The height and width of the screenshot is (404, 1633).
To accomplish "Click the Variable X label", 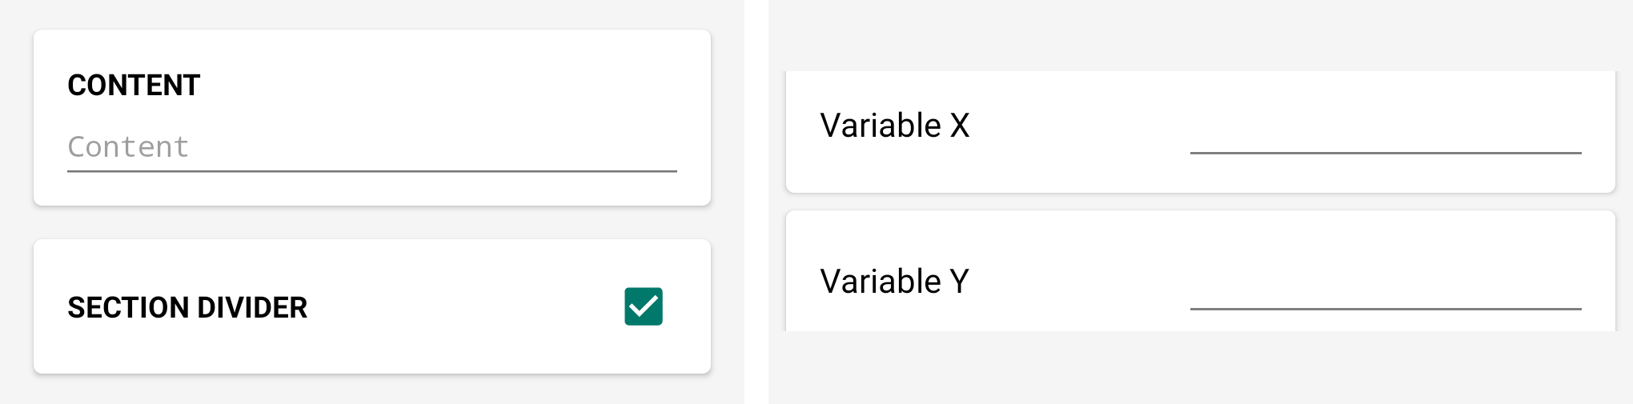I will (x=894, y=126).
